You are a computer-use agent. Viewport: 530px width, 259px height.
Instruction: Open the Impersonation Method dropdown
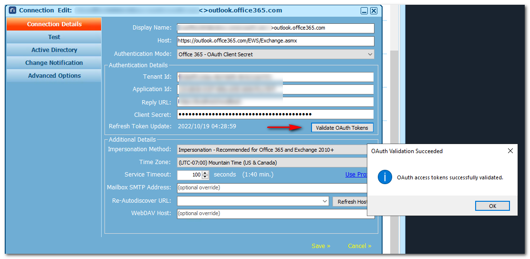272,149
